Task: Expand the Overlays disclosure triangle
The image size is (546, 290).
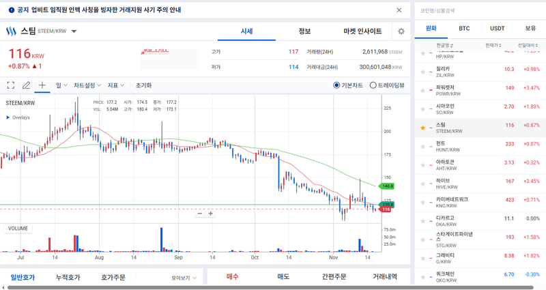Action: (8, 117)
